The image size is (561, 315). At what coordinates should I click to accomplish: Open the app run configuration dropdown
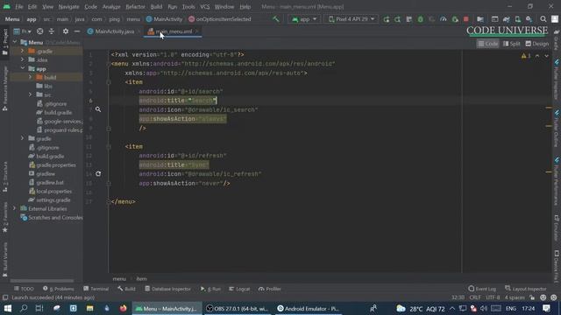coord(304,19)
